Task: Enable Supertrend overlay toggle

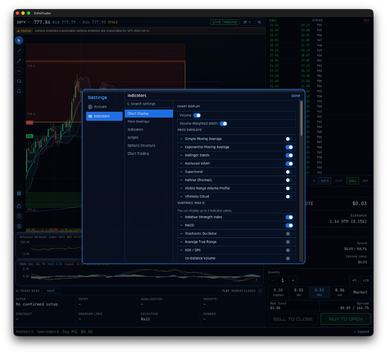Action: (x=289, y=172)
